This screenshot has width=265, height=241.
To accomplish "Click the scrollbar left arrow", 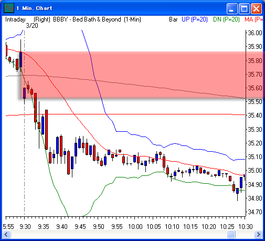I will point(7,234).
